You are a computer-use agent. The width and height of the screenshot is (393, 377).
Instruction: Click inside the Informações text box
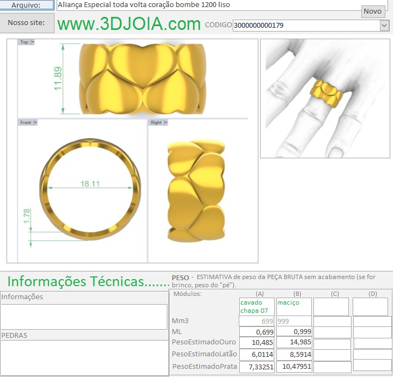pos(84,316)
